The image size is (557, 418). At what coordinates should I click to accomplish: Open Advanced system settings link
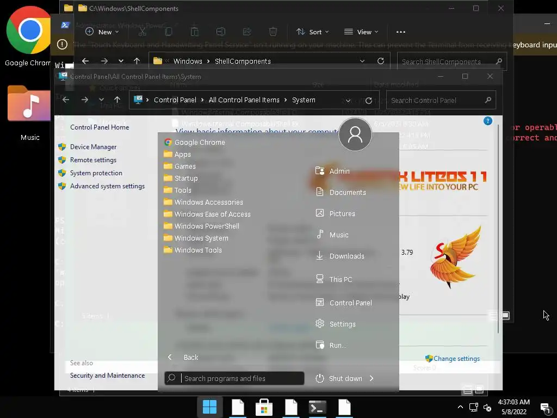coord(107,186)
